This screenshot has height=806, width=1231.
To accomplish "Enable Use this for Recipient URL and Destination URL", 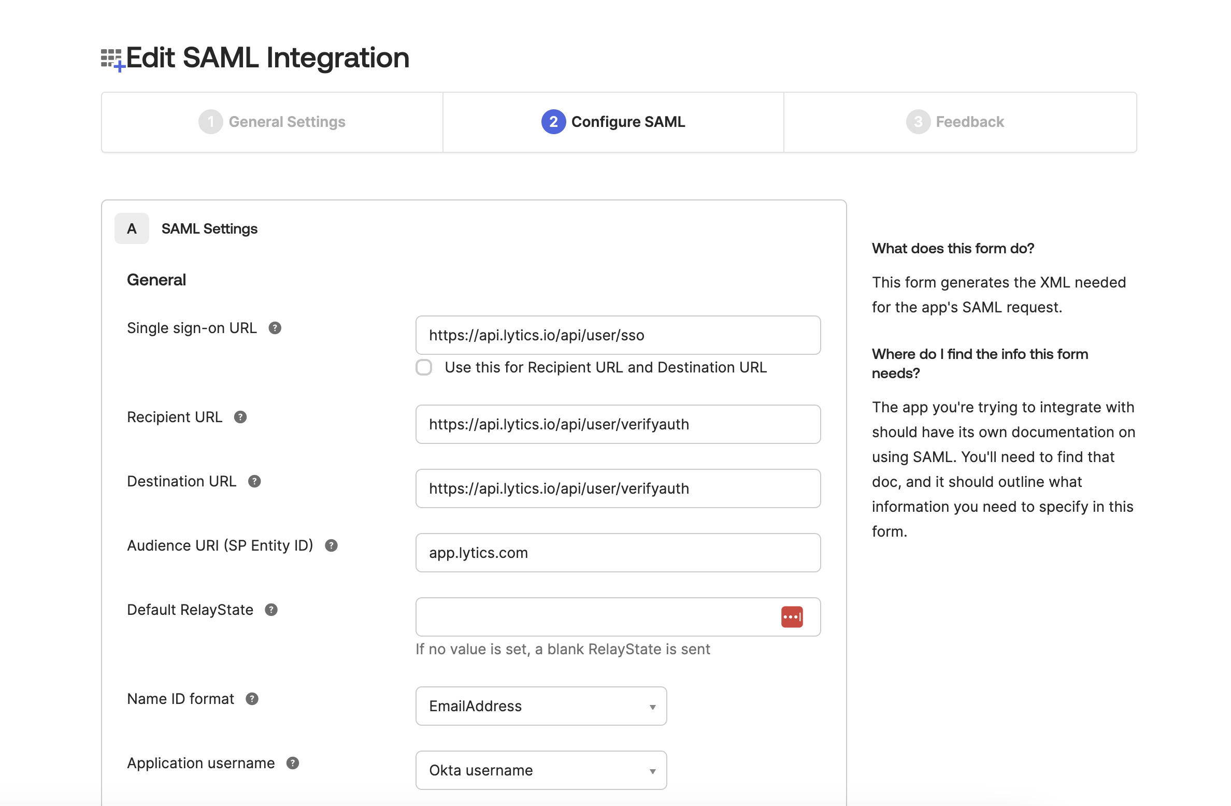I will pos(424,367).
